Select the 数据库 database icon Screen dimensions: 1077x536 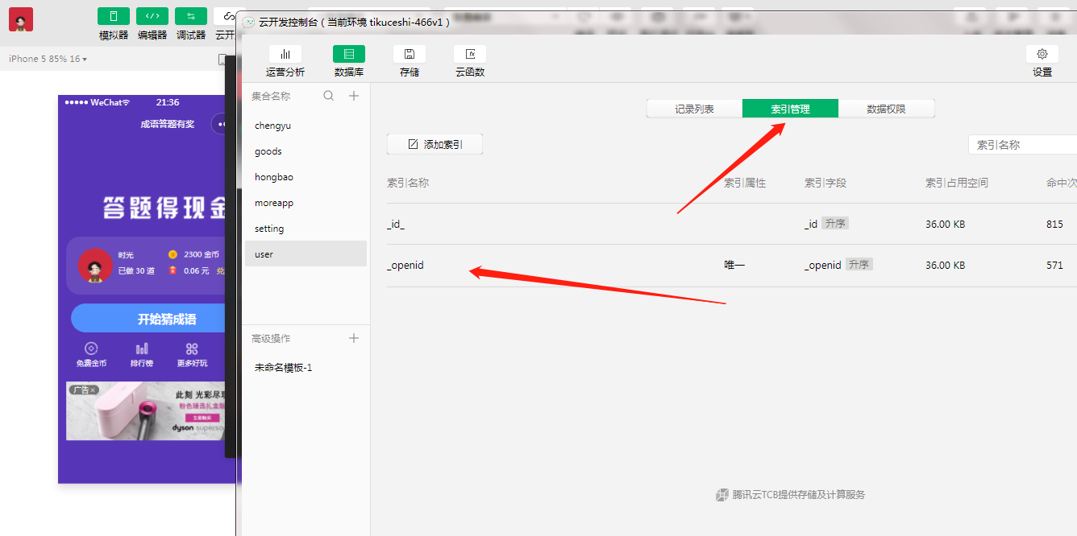pyautogui.click(x=349, y=54)
